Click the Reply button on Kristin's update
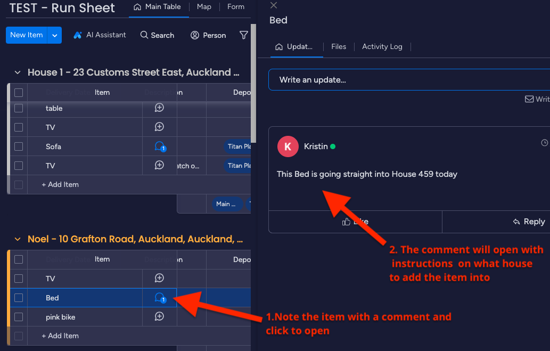Image resolution: width=550 pixels, height=351 pixels. (529, 222)
